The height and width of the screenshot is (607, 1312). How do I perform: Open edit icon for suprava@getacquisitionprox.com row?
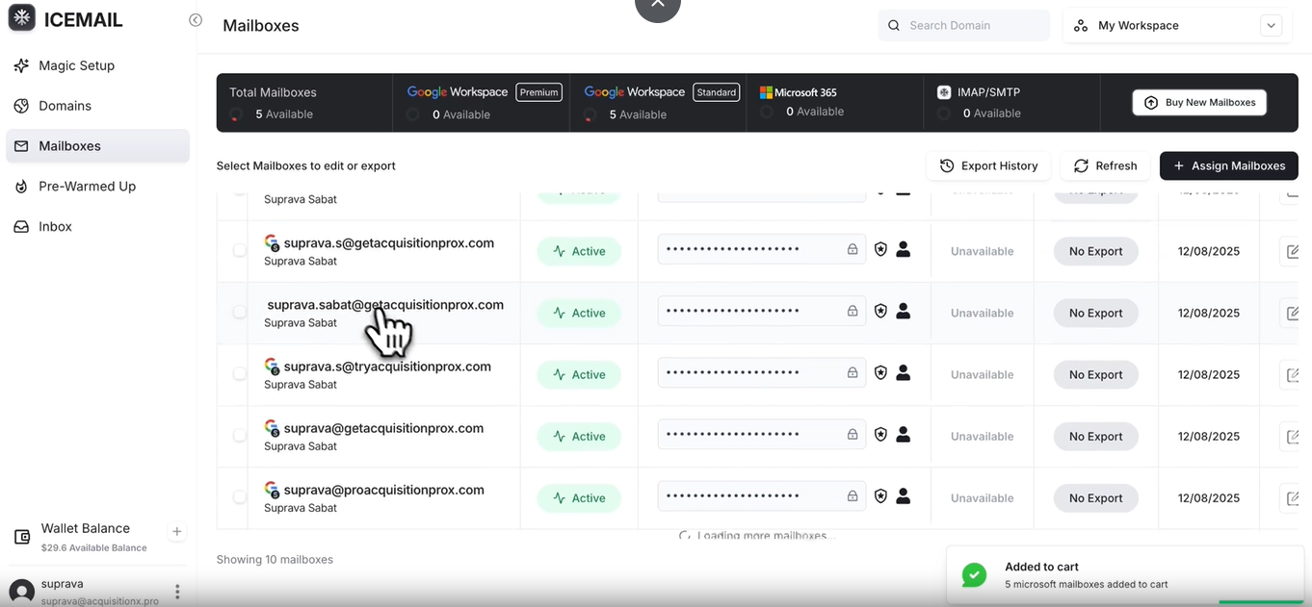1293,437
